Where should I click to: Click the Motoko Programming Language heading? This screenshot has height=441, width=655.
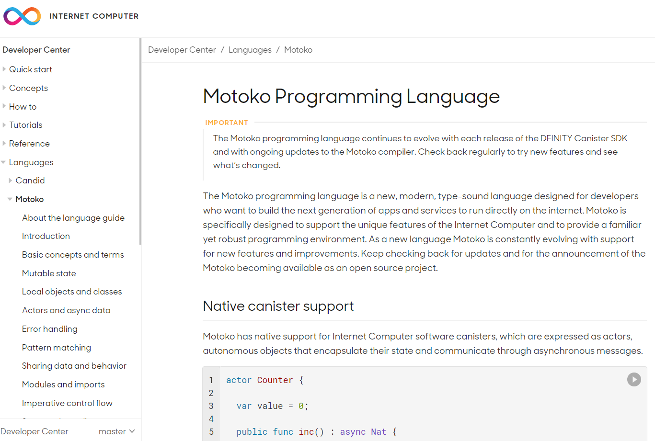point(351,97)
